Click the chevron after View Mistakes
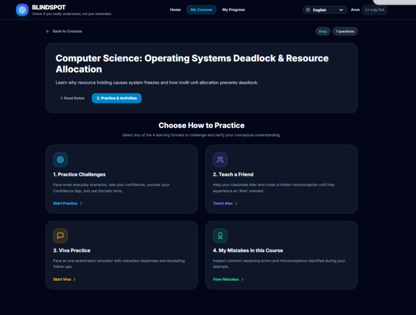 tap(243, 279)
